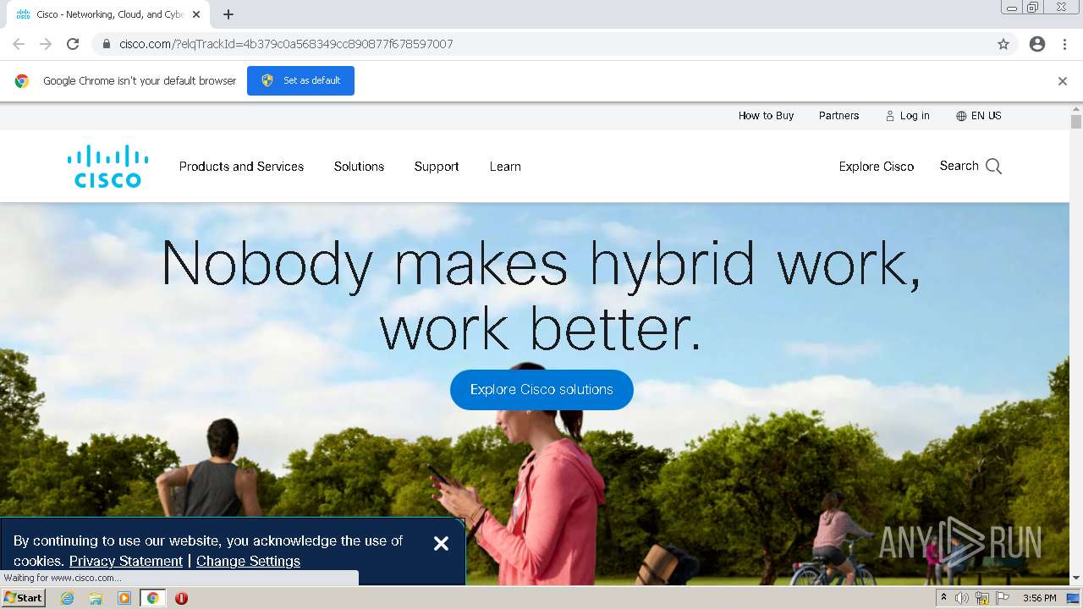Click the Log in user icon

point(890,116)
